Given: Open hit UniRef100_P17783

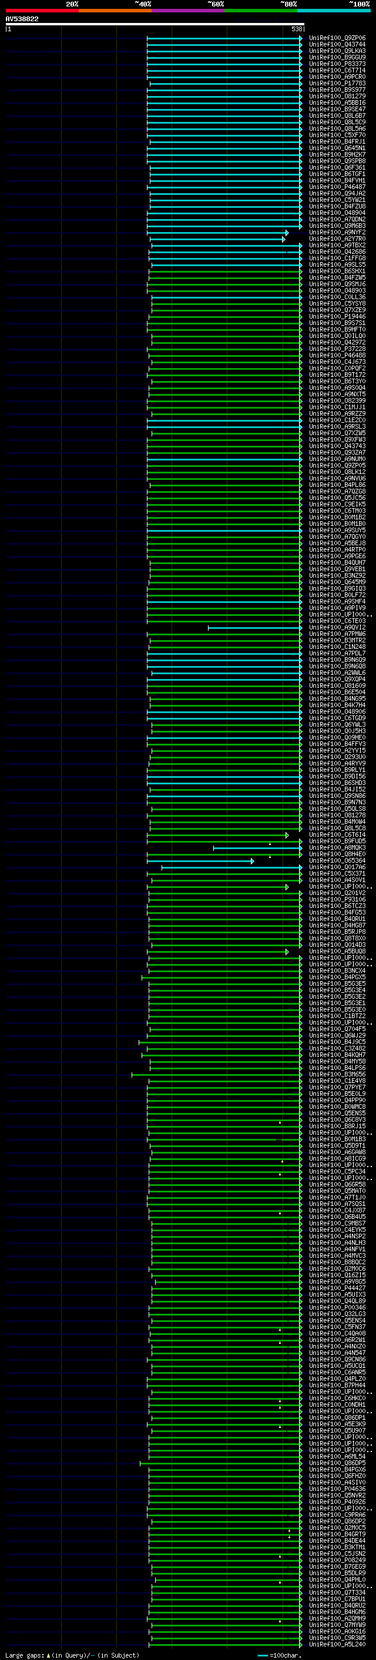Looking at the screenshot, I should point(337,83).
